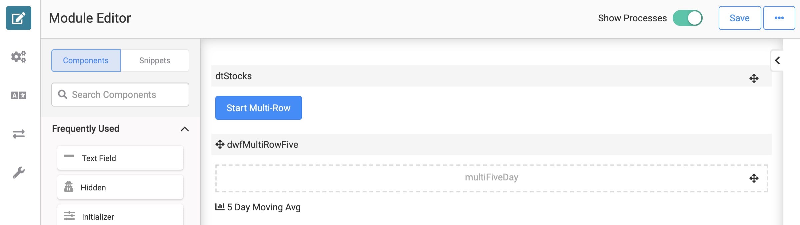Expand the right side panel chevron
800x225 pixels.
(x=777, y=60)
